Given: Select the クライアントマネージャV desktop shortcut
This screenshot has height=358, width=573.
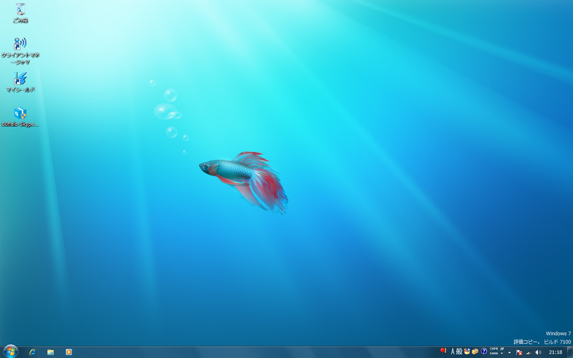Looking at the screenshot, I should pyautogui.click(x=21, y=51).
